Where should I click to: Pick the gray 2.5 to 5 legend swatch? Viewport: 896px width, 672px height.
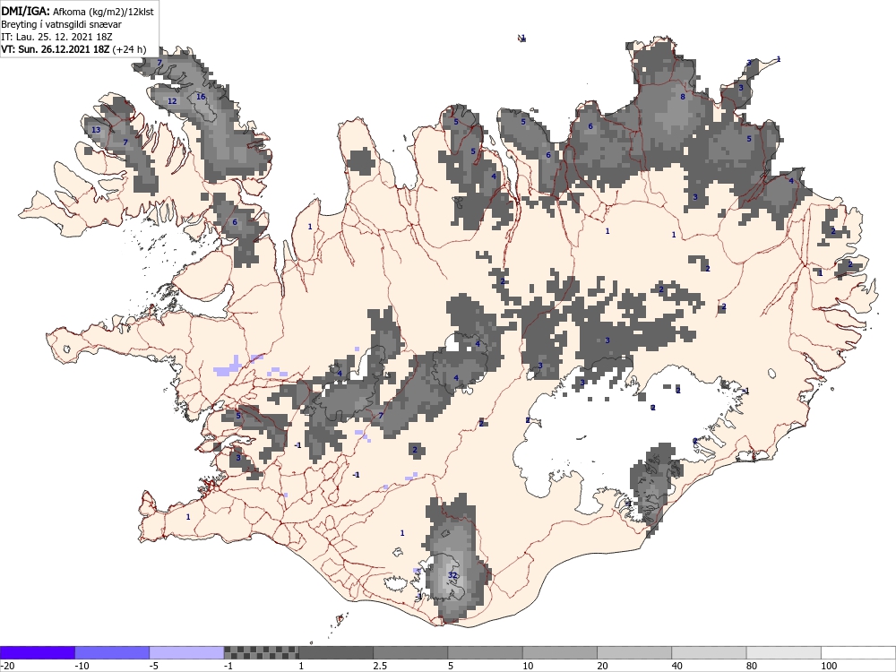(x=410, y=652)
